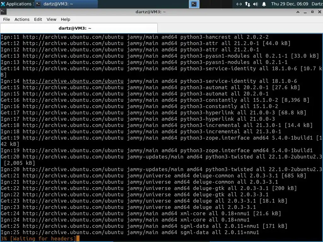This screenshot has height=242, width=323.
Task: Open the volume speaker icon
Action: [255, 4]
